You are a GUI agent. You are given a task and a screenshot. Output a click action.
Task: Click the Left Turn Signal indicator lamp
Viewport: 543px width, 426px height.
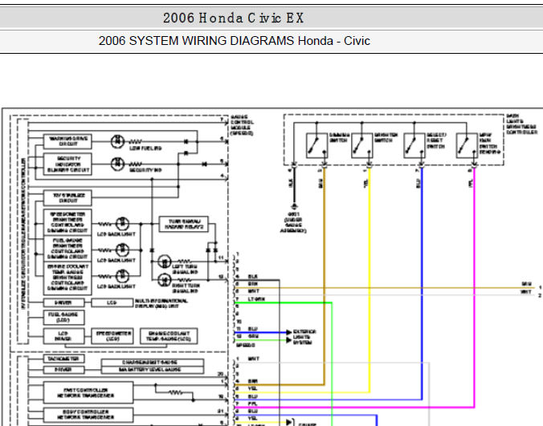point(164,262)
